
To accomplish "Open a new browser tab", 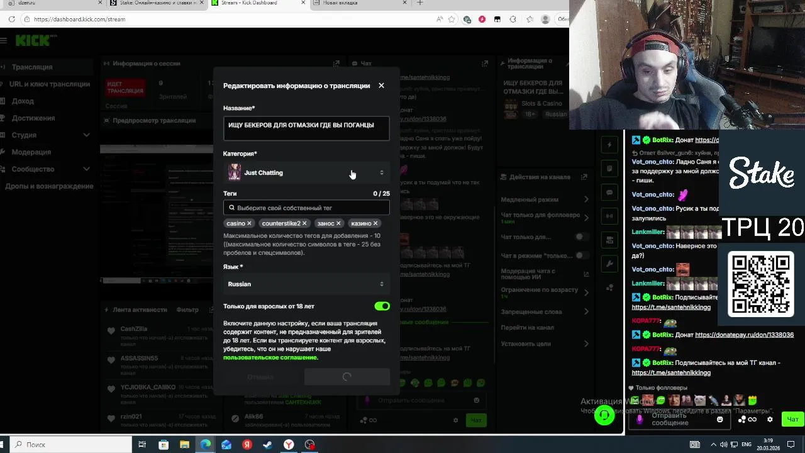I will coord(420,3).
